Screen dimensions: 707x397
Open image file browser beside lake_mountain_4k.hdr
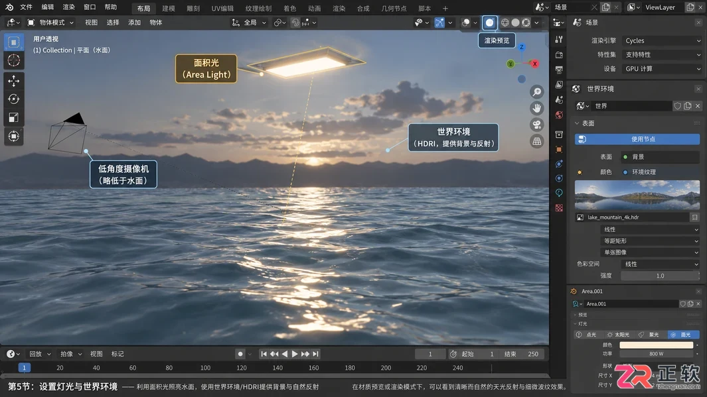[694, 217]
